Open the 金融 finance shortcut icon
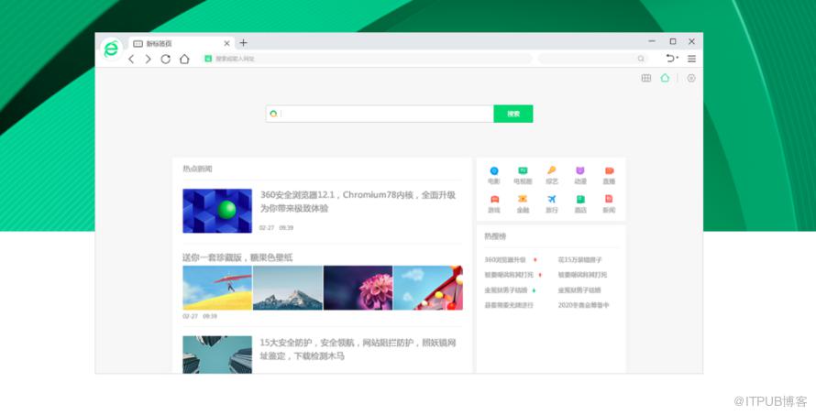Viewport: 816px width, 415px height. pos(523,199)
